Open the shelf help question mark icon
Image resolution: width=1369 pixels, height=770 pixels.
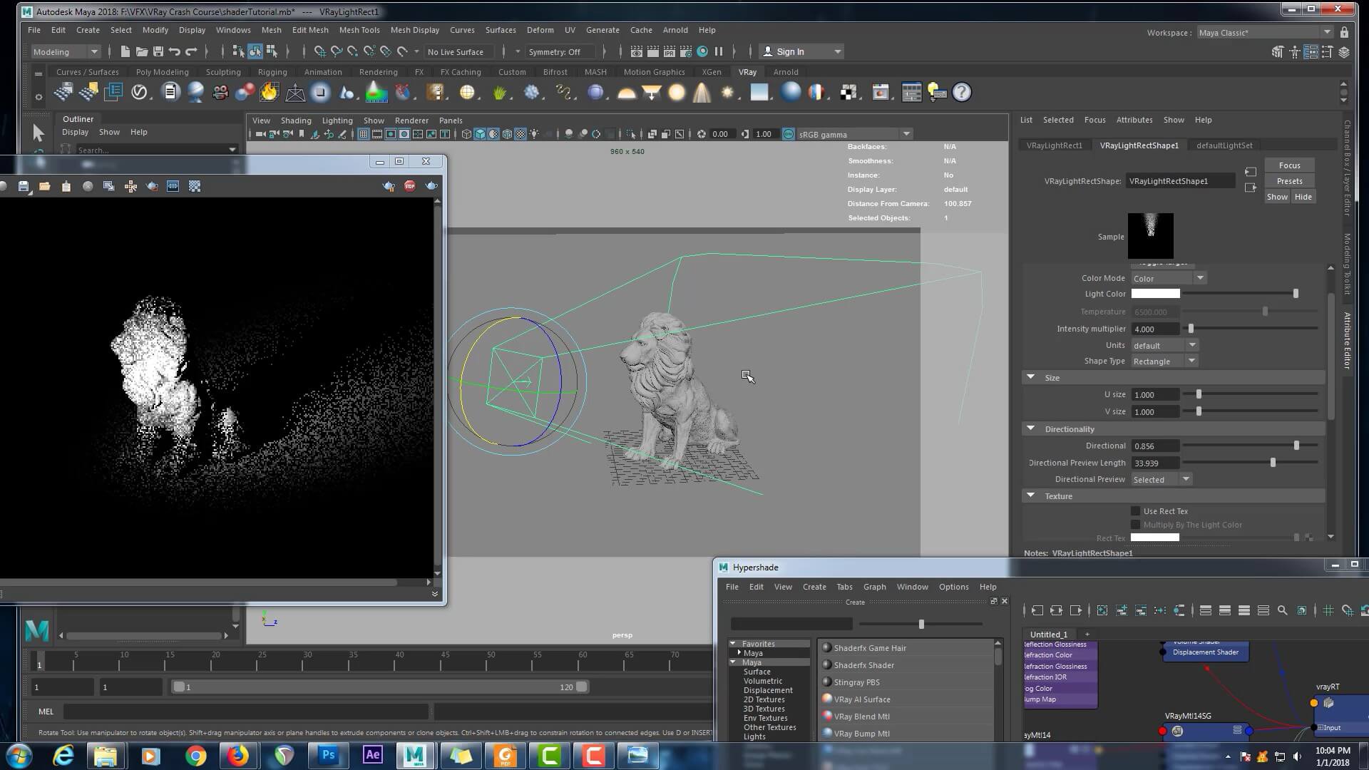pos(961,93)
